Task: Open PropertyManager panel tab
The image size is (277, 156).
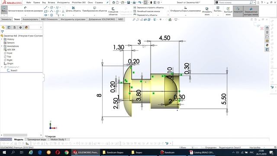Action: [x=9, y=27]
